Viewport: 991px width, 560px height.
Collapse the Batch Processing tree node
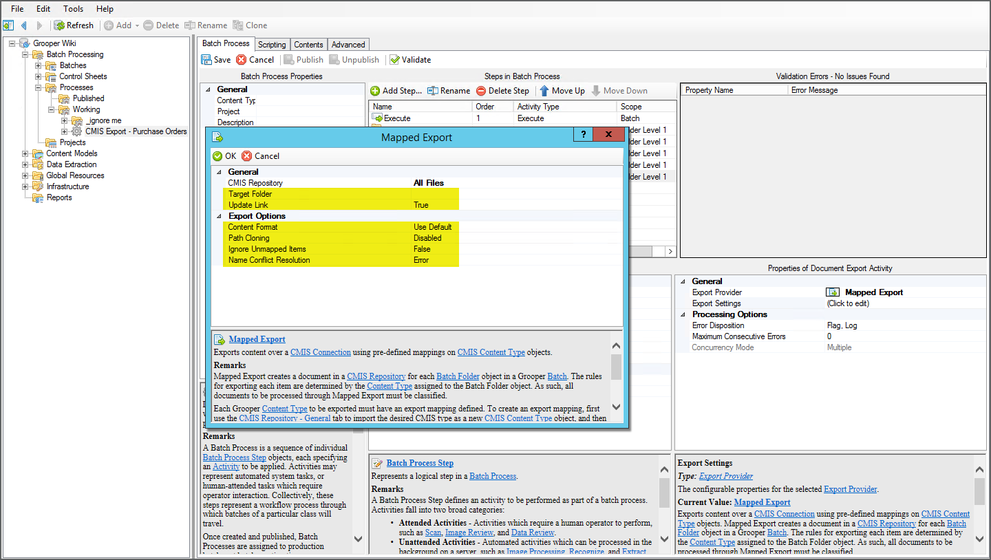[25, 54]
